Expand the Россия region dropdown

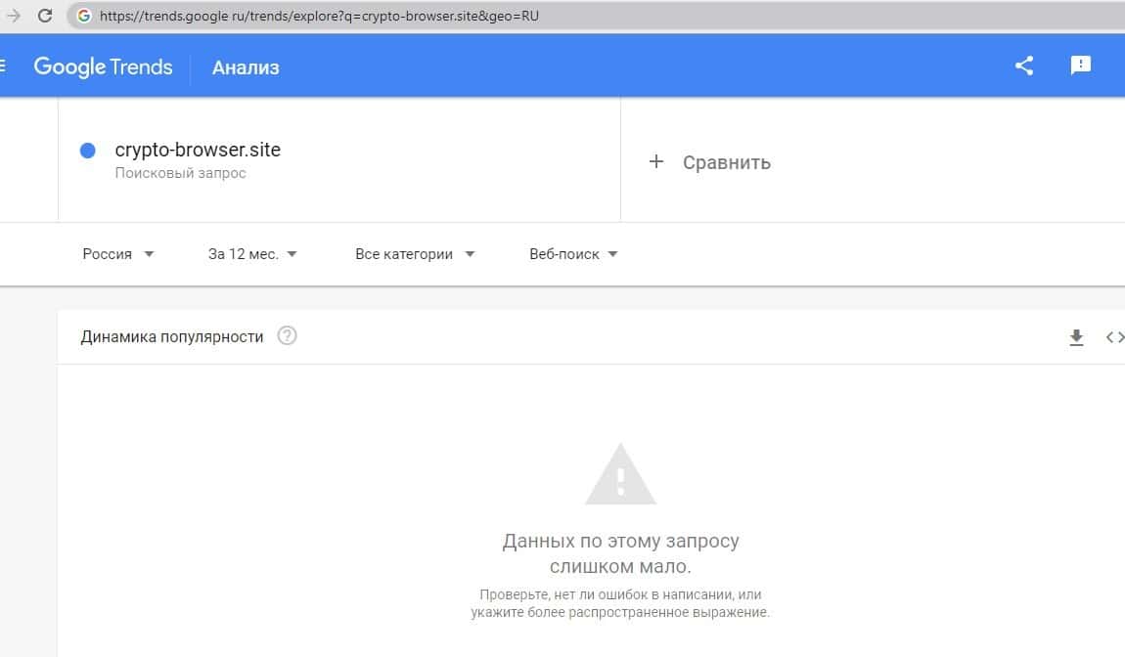[118, 254]
